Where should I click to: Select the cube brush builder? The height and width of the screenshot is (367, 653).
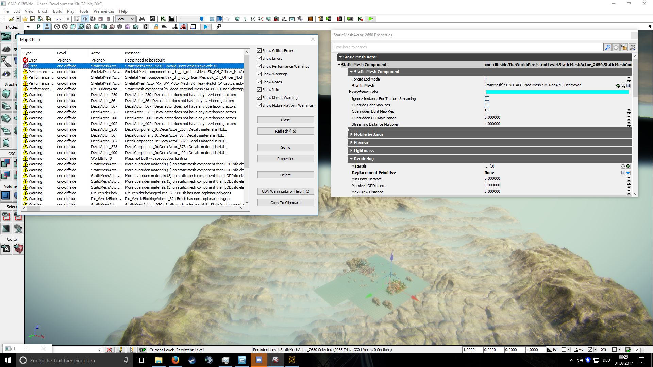tap(6, 94)
